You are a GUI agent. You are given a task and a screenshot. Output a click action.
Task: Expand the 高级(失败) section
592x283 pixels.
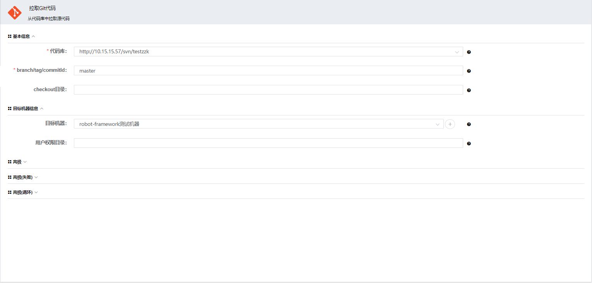coord(36,177)
